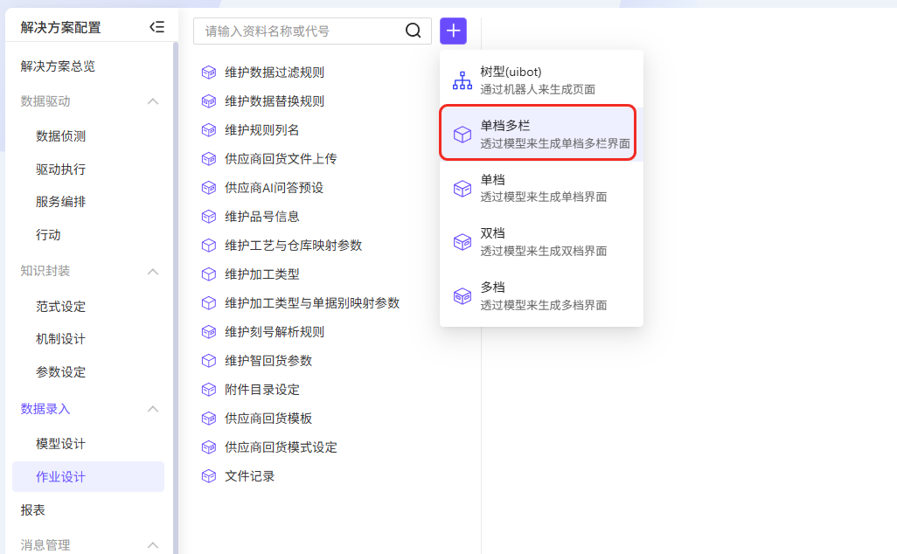Collapse the 数据录入 section
Image resolution: width=897 pixels, height=554 pixels.
pos(153,409)
